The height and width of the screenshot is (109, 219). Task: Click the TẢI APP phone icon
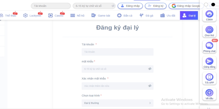pyautogui.click(x=209, y=77)
